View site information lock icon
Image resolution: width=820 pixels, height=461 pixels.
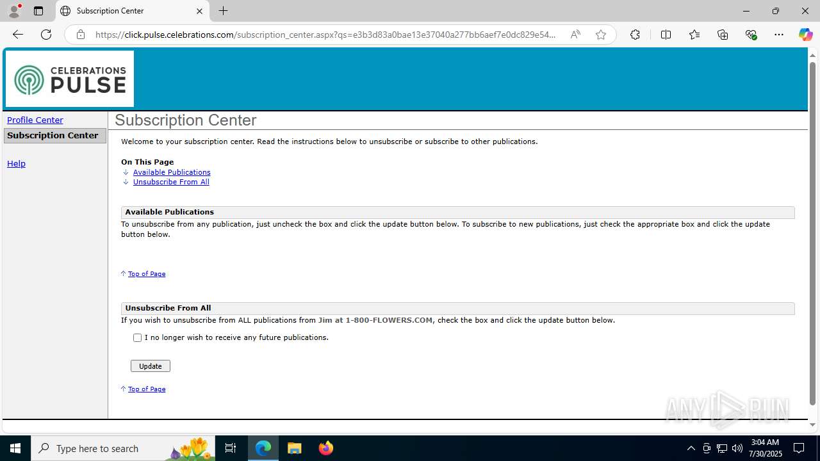point(81,35)
